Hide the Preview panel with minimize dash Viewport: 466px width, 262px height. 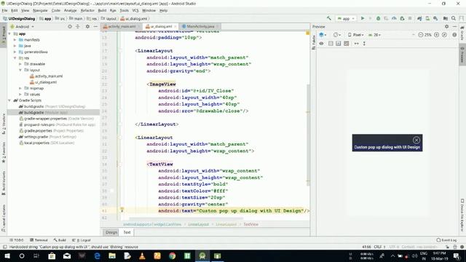click(x=454, y=26)
